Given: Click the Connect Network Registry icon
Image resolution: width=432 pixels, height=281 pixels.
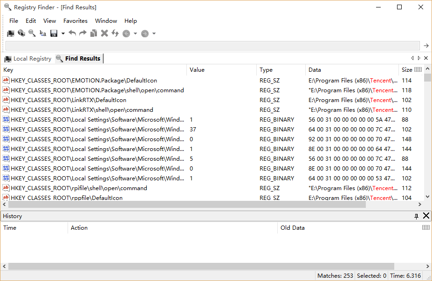Looking at the screenshot, I should point(21,34).
